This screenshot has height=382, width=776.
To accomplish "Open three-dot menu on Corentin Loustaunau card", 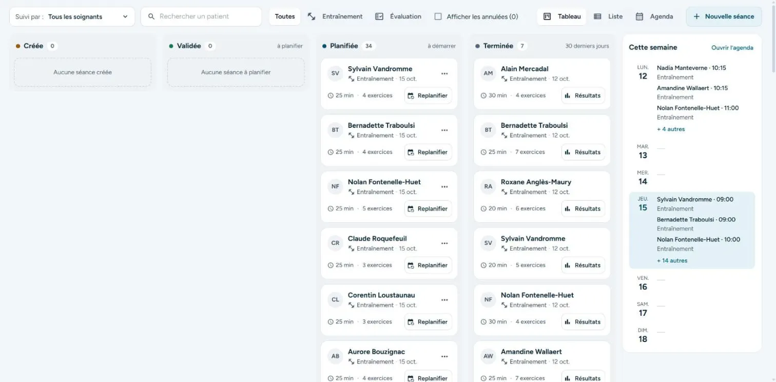I will point(444,300).
